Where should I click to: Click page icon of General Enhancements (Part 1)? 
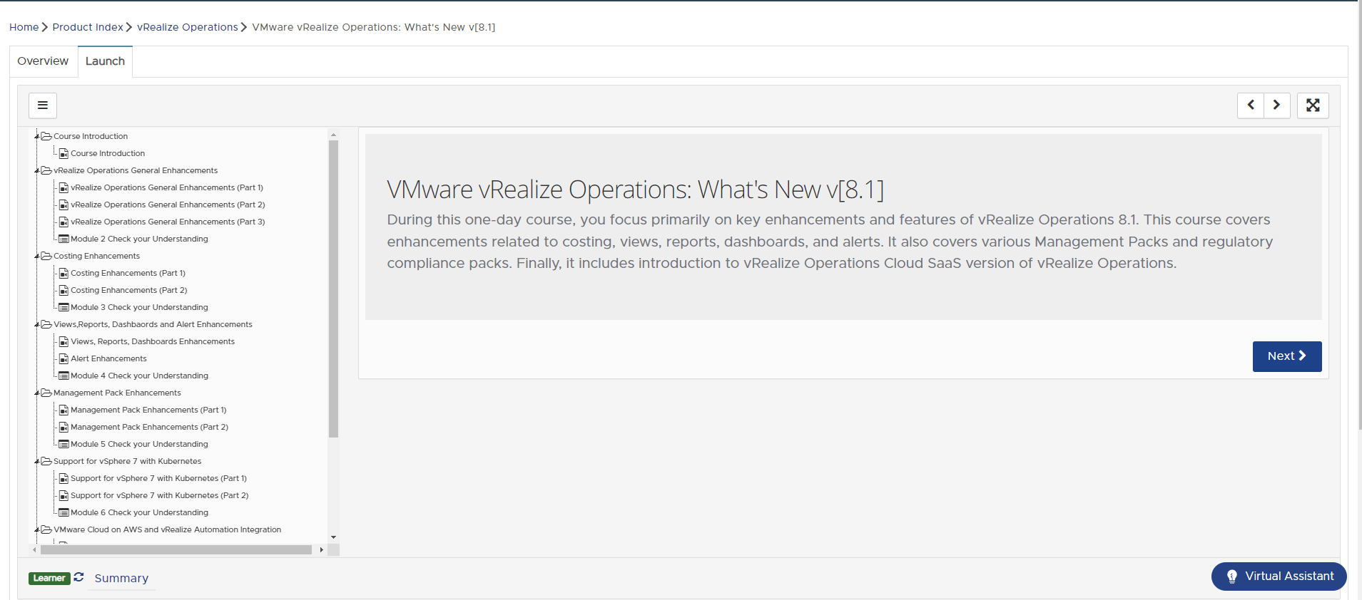[63, 187]
